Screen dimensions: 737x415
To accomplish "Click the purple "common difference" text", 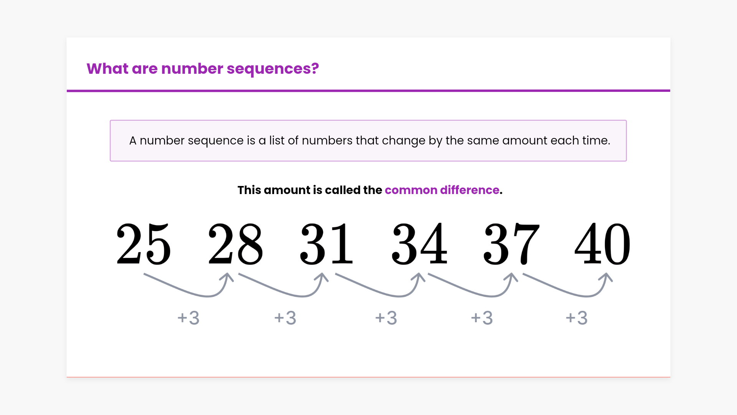I will (x=442, y=190).
